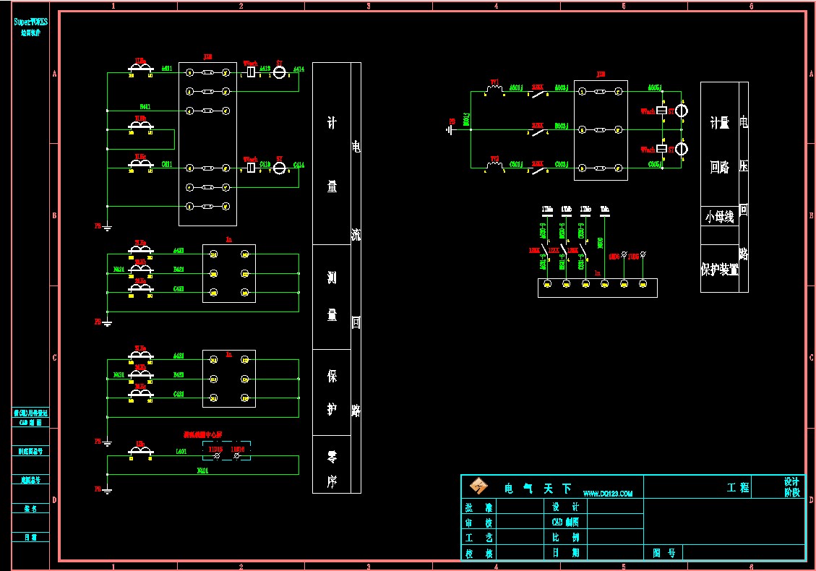Select the switch symbol on the A603j line
Viewport: 816px width, 571px height.
pyautogui.click(x=538, y=93)
